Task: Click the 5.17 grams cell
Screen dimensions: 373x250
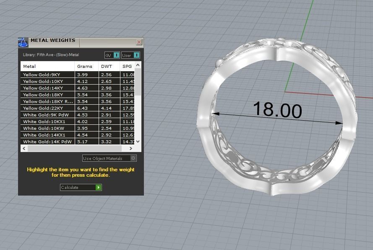Action: pyautogui.click(x=87, y=142)
